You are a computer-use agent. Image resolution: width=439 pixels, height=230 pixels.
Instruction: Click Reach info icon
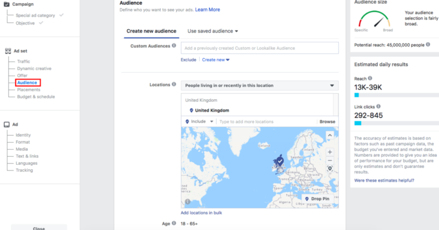pos(370,79)
